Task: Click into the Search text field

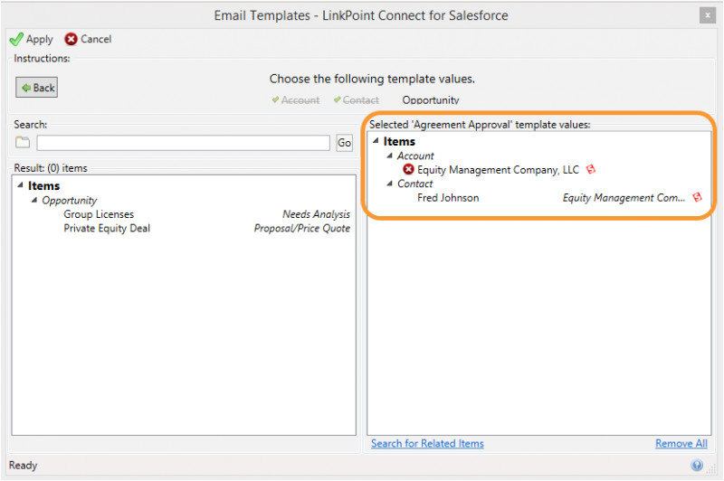Action: point(184,143)
